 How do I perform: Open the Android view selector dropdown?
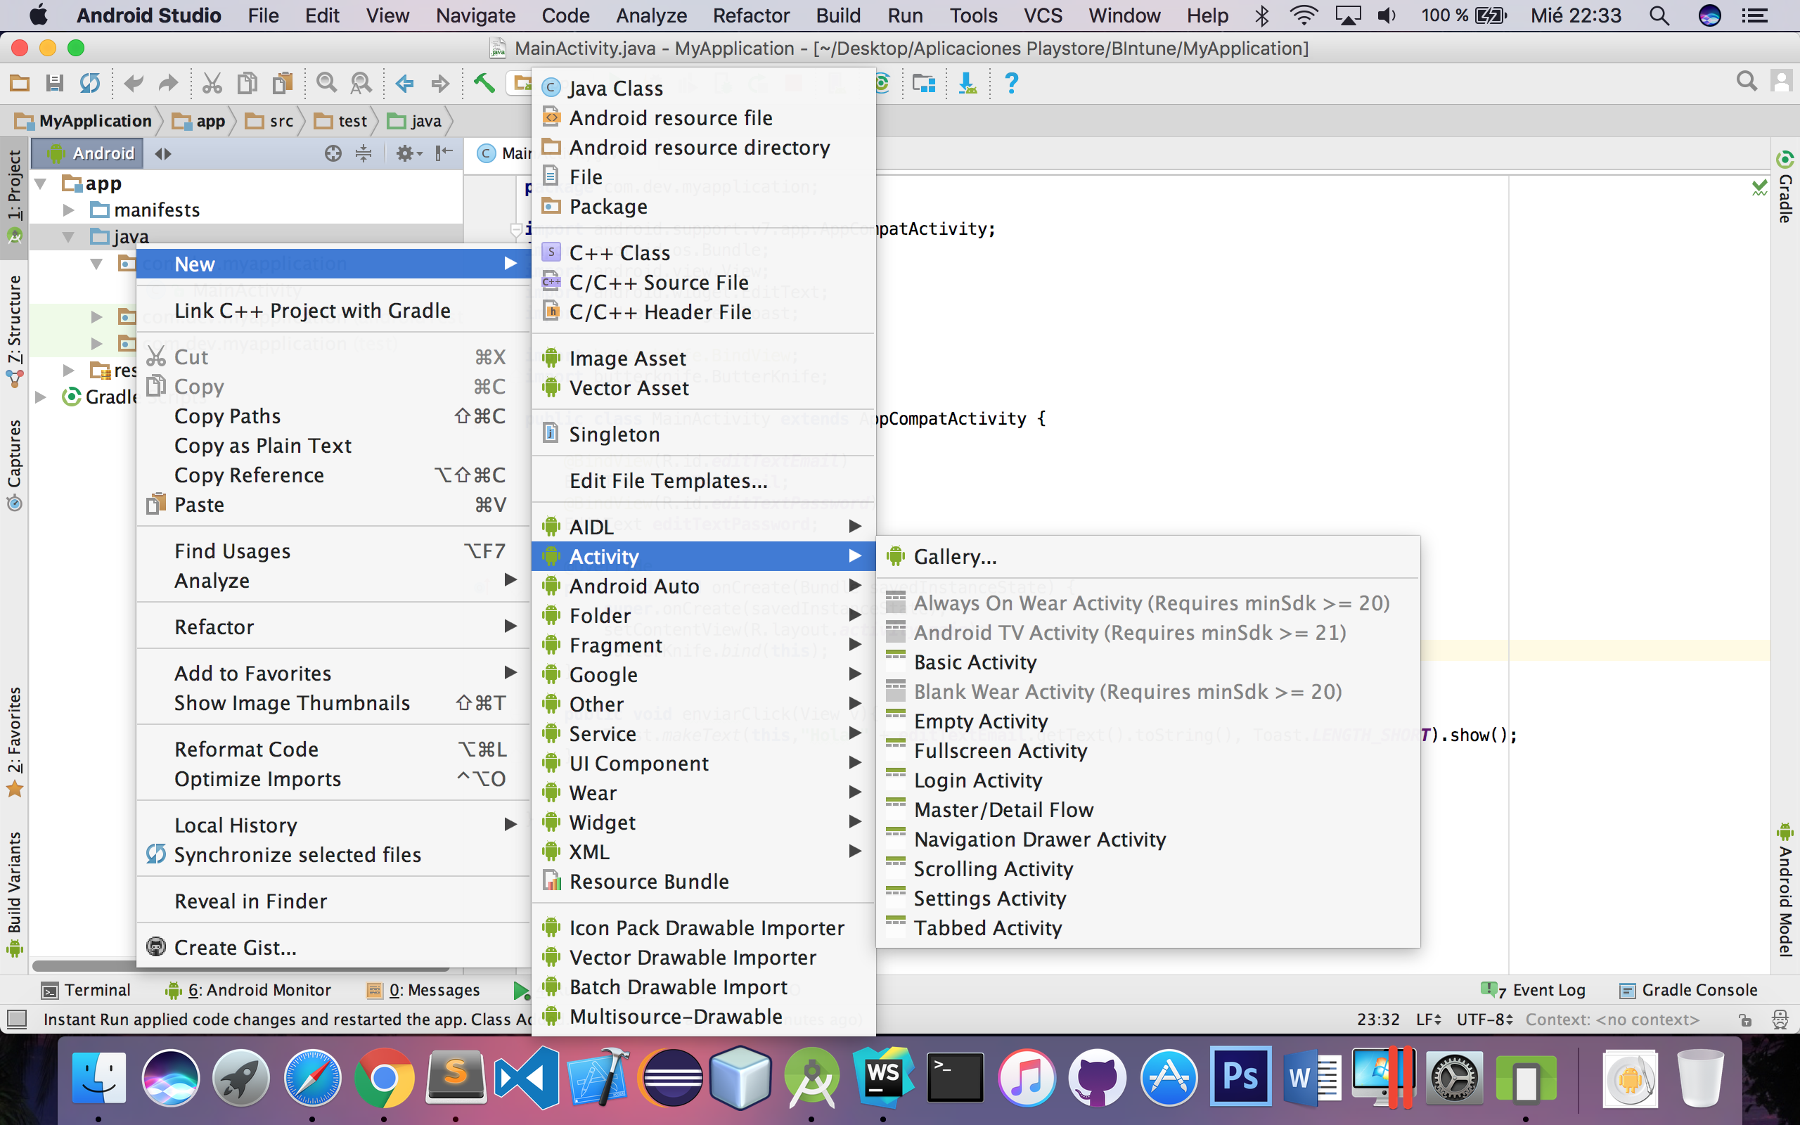tap(88, 153)
